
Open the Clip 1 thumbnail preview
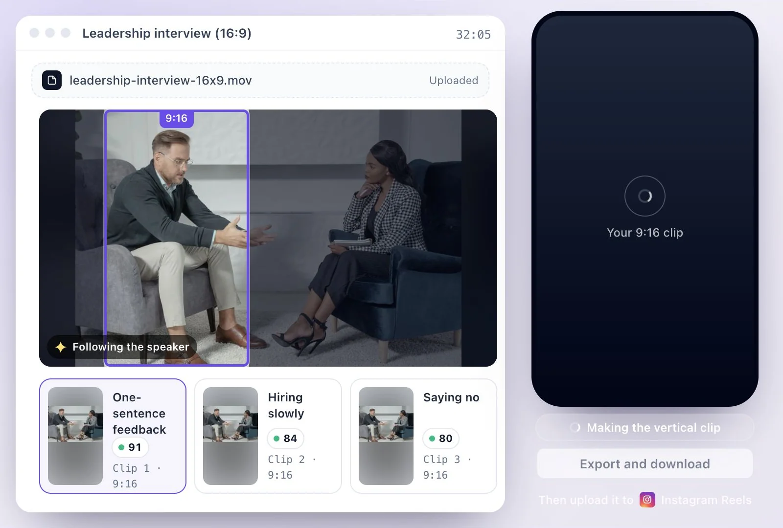click(75, 436)
